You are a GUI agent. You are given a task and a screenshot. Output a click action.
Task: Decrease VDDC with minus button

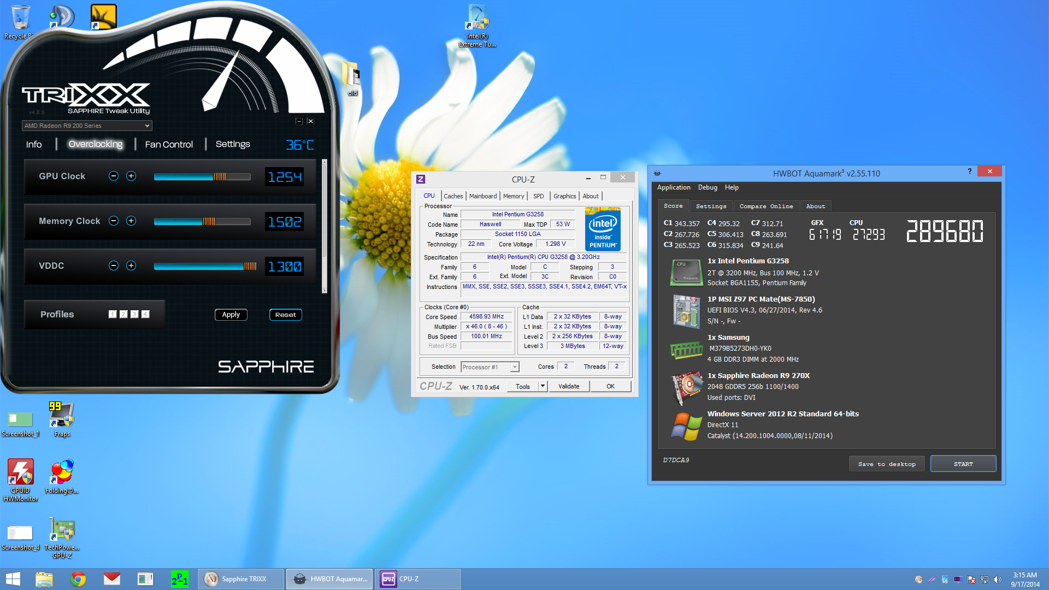(114, 265)
